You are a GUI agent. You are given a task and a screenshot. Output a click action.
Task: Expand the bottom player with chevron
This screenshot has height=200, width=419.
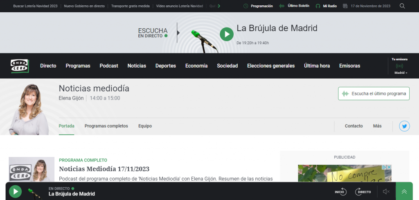pyautogui.click(x=404, y=191)
